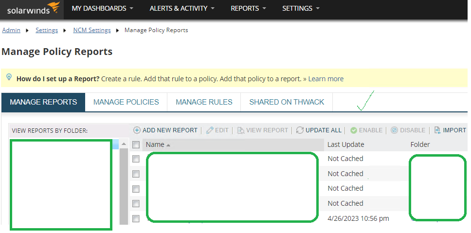Click the Edit toolbar button label

[222, 130]
